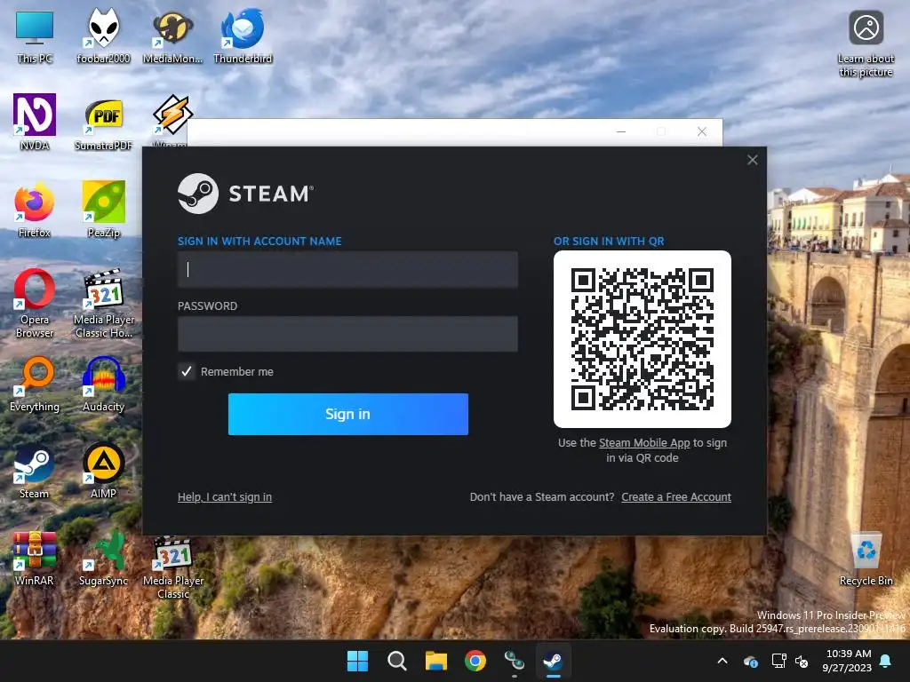Select the Audacity desktop shortcut
Image resolution: width=910 pixels, height=682 pixels.
coord(103,384)
